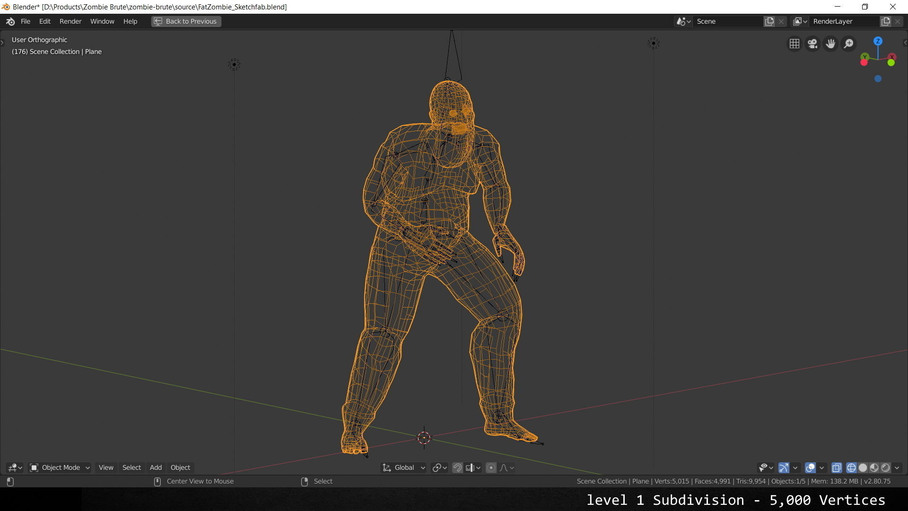Open the view layer browse dropdown

click(800, 21)
